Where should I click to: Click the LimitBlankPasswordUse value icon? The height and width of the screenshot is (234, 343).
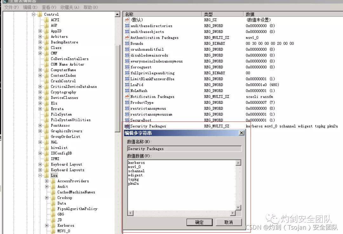point(127,79)
